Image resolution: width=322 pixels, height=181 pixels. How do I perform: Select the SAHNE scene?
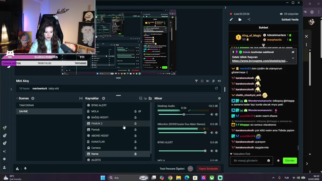click(x=49, y=111)
